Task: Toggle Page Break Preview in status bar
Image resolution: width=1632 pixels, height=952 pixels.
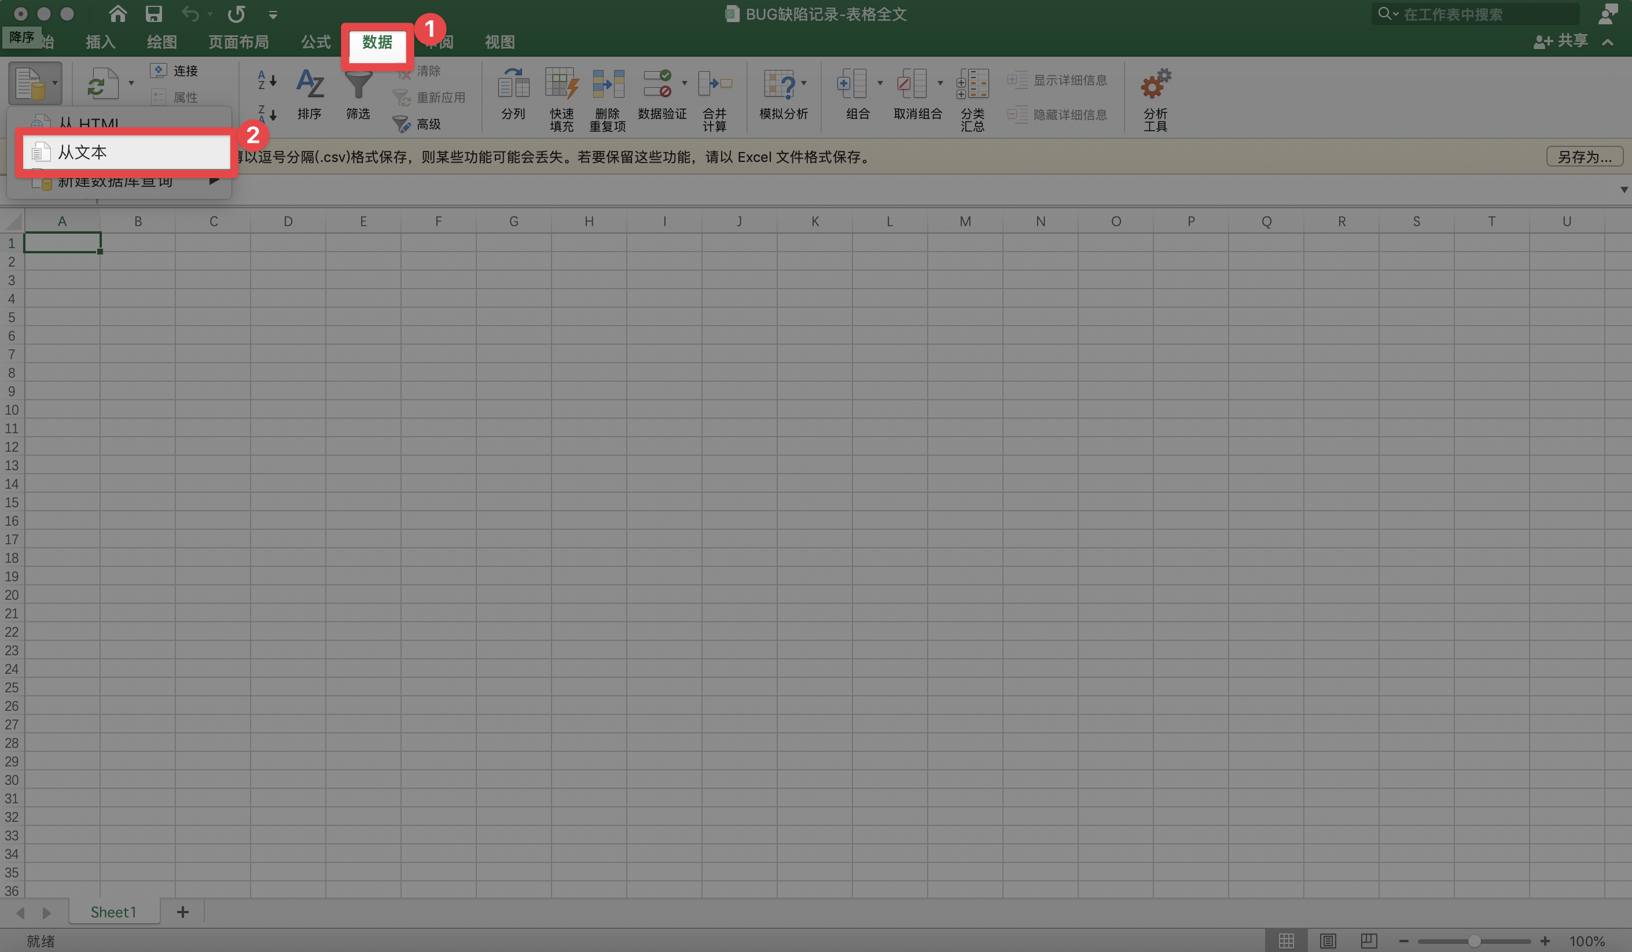Action: [1369, 941]
